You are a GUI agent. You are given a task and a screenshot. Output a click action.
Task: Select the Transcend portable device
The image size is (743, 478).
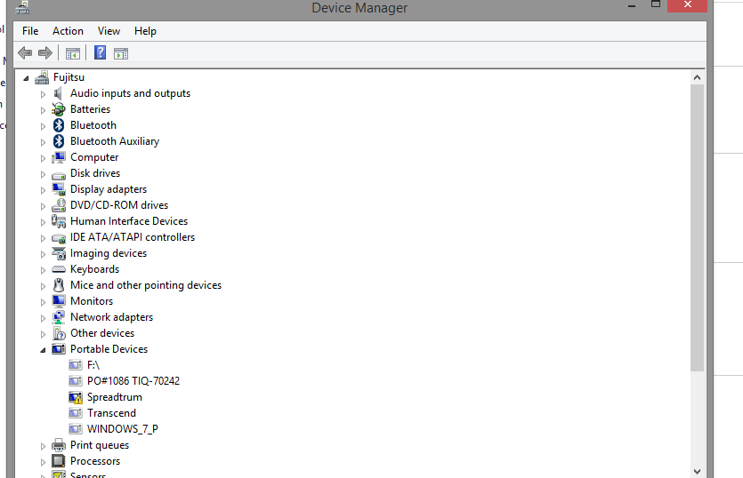click(x=111, y=413)
